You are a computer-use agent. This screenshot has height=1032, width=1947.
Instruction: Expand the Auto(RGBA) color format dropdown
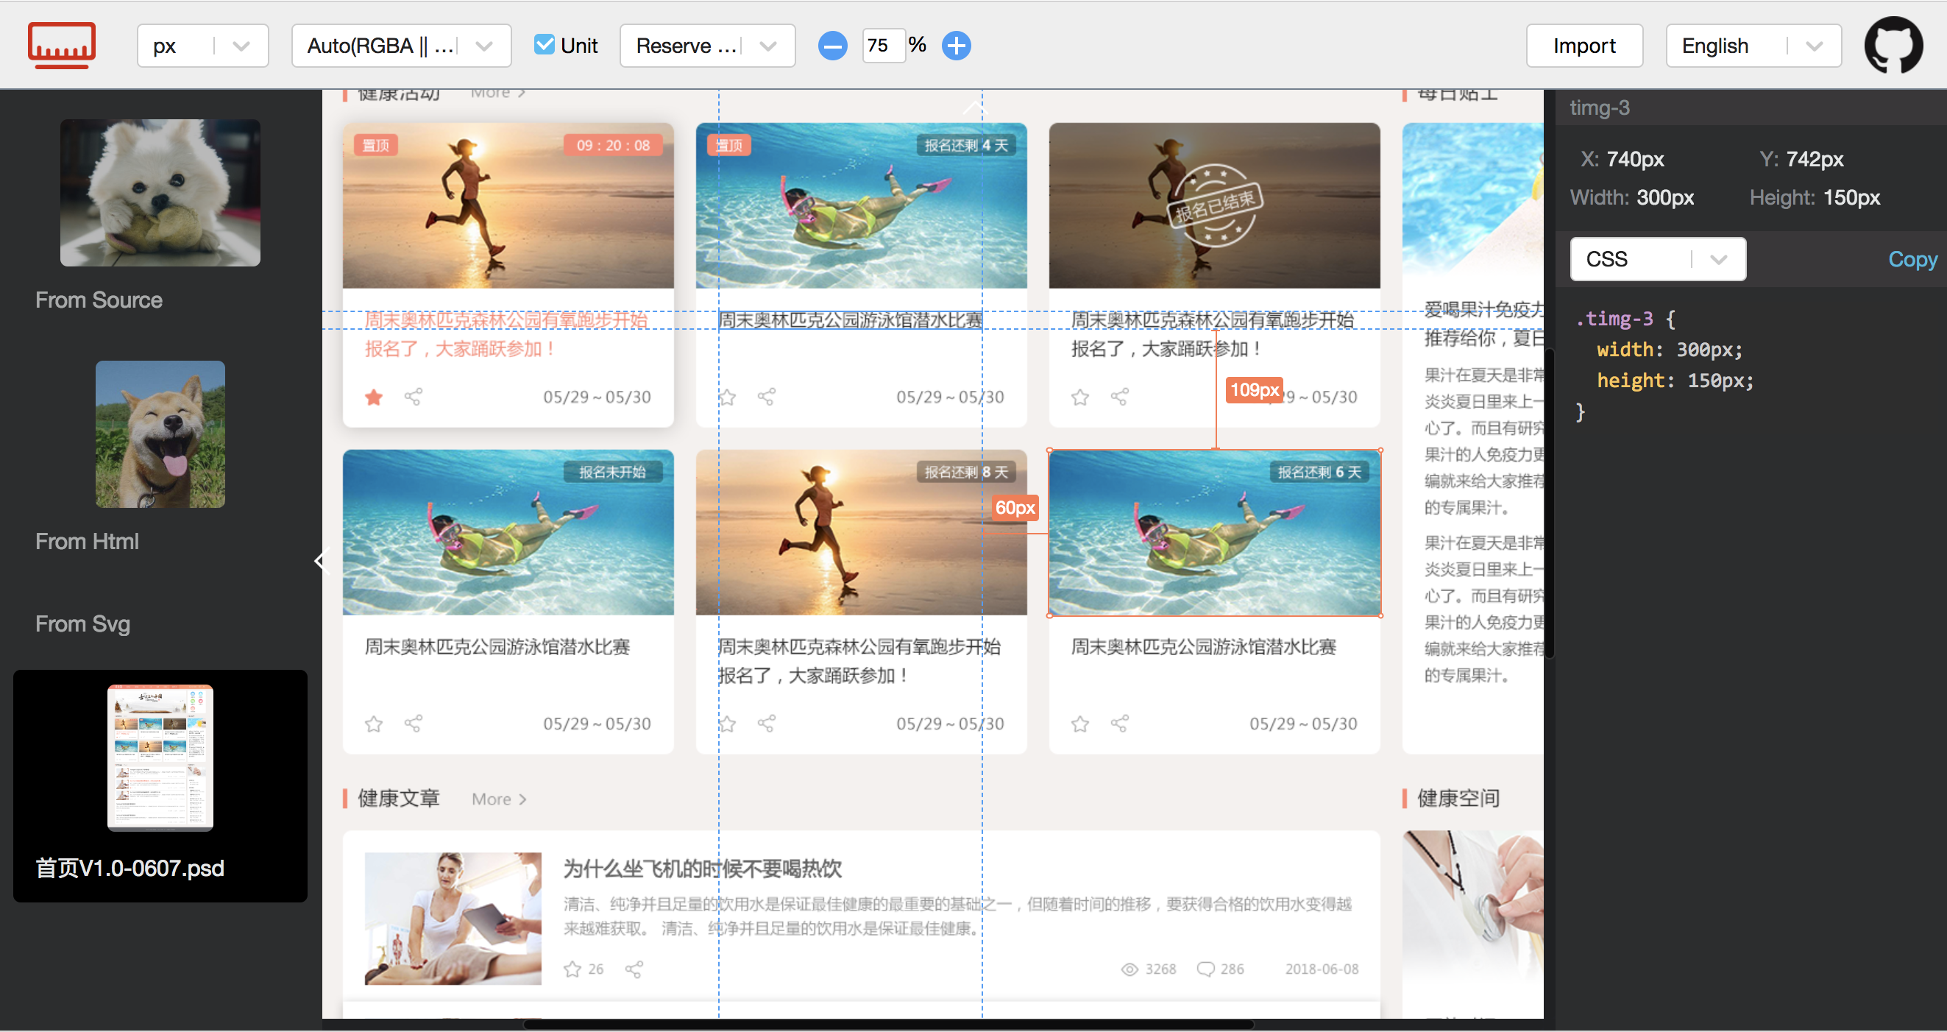click(400, 46)
